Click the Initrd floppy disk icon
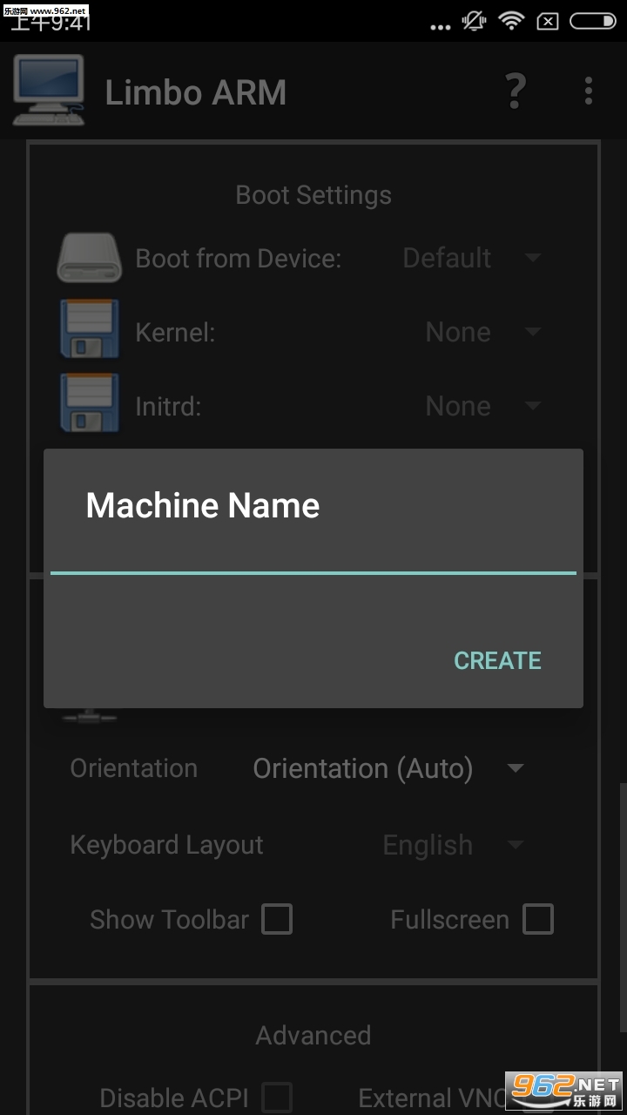The width and height of the screenshot is (627, 1115). tap(90, 404)
